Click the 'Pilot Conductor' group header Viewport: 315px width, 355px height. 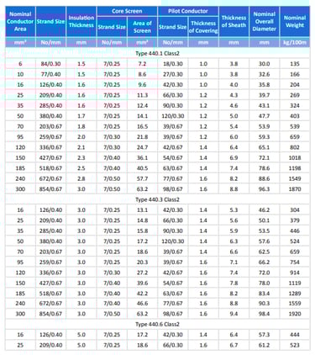click(188, 11)
